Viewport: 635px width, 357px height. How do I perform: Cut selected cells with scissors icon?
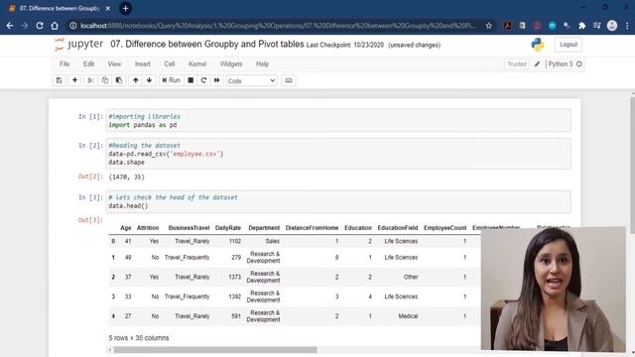point(90,80)
